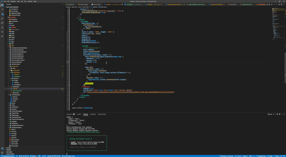This screenshot has height=157, width=286.
Task: Open the Search view in activity bar
Action: [2, 9]
